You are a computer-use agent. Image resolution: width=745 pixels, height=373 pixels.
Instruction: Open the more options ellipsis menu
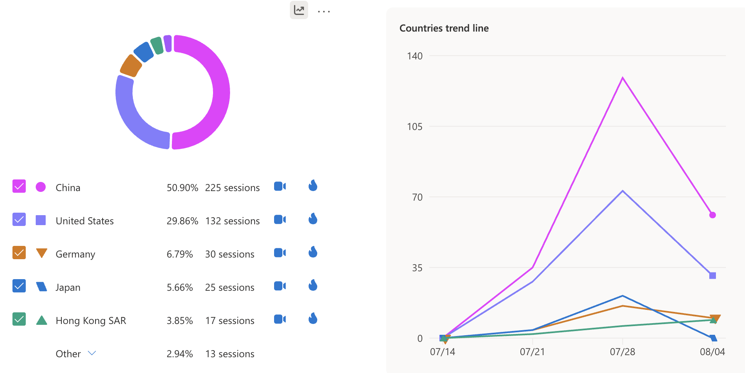click(x=323, y=11)
